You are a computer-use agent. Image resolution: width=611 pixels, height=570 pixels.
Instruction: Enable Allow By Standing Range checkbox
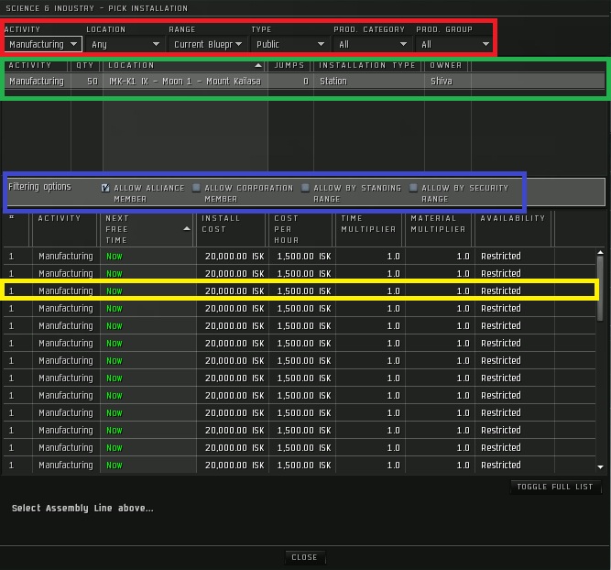[305, 188]
